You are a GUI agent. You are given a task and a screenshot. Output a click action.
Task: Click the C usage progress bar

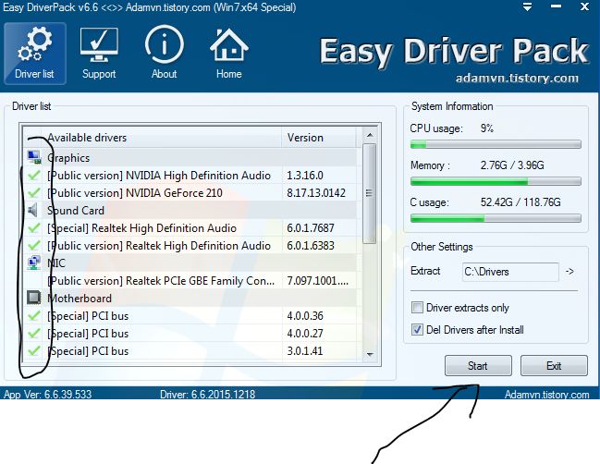click(496, 218)
